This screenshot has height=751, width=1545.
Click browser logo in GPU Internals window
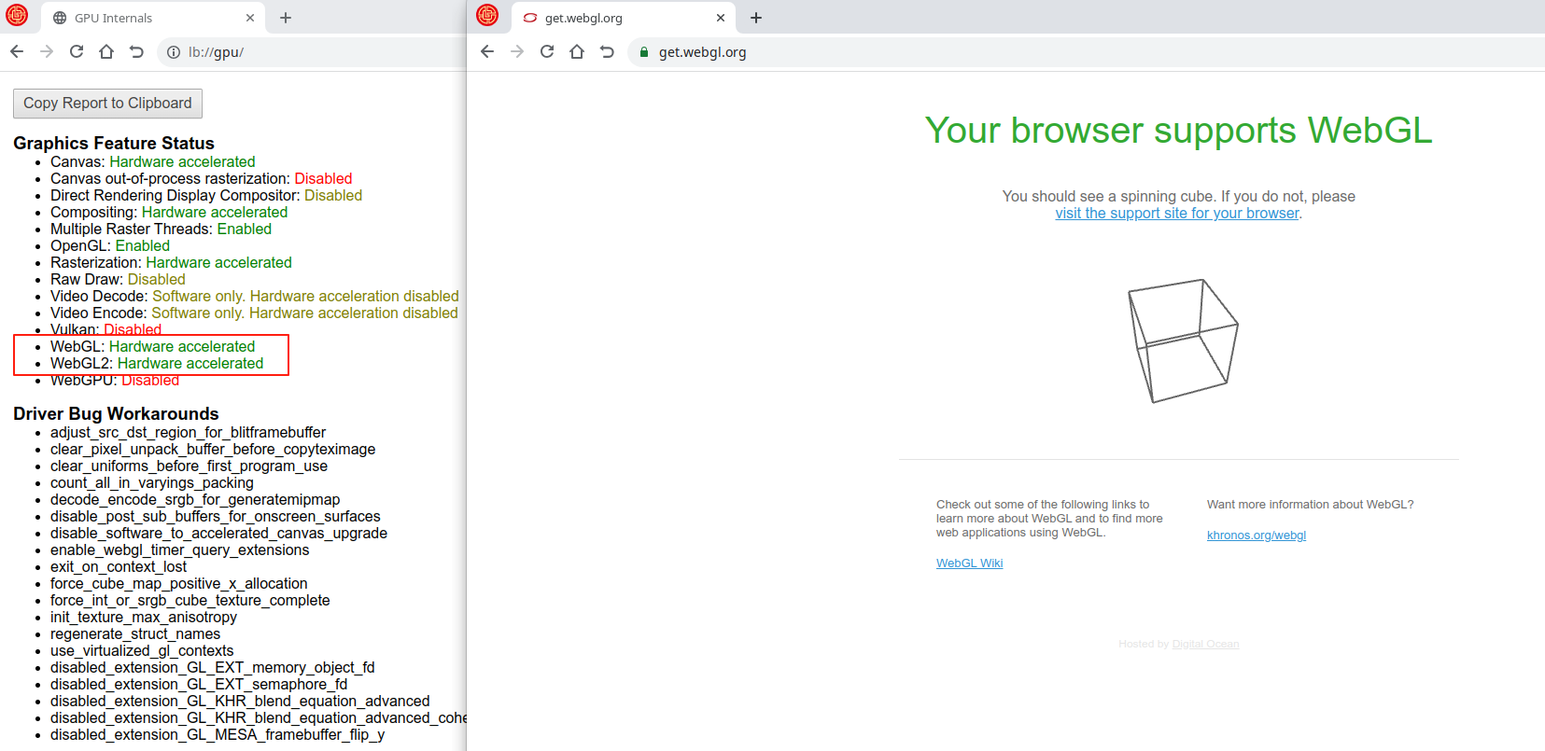17,15
